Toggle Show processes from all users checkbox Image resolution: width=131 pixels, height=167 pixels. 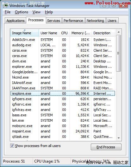12,145
